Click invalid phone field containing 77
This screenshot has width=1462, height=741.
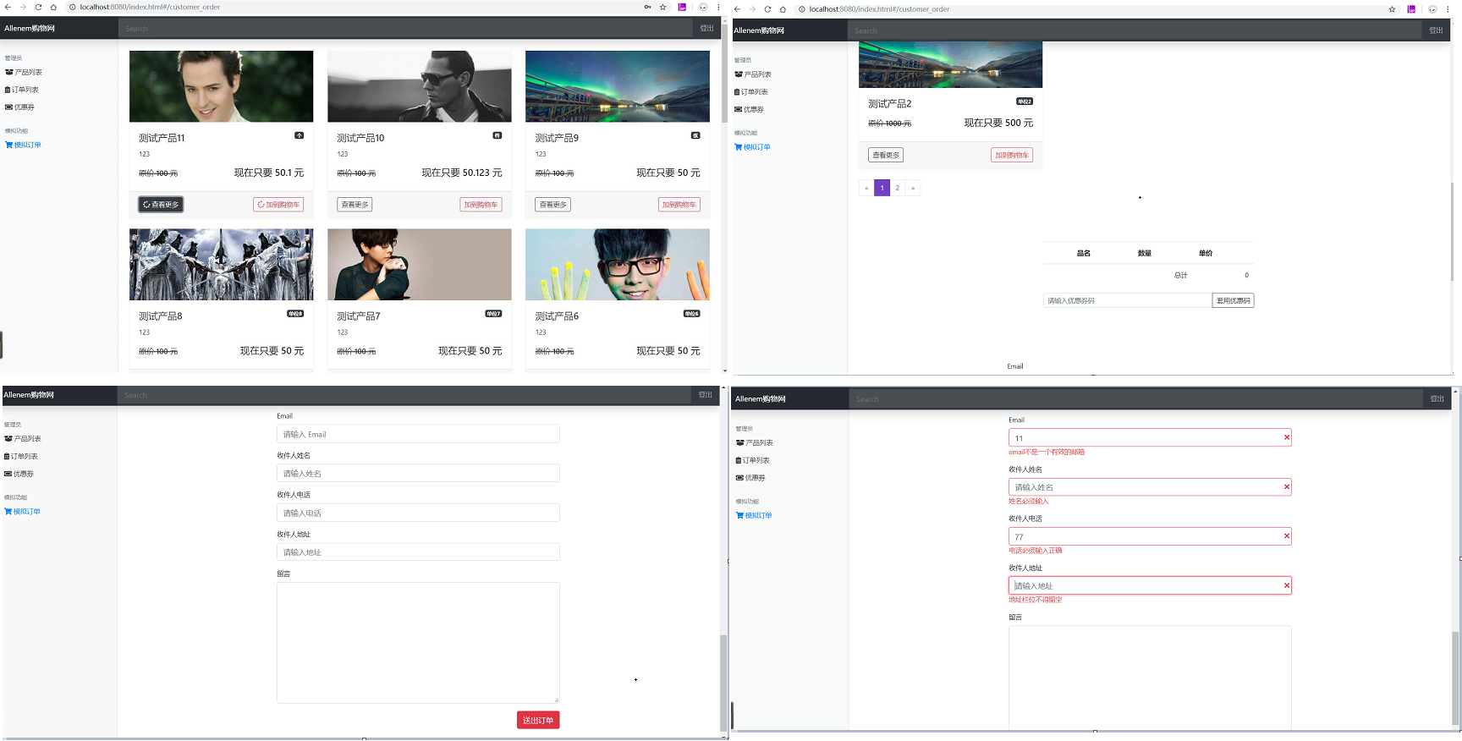[1150, 536]
